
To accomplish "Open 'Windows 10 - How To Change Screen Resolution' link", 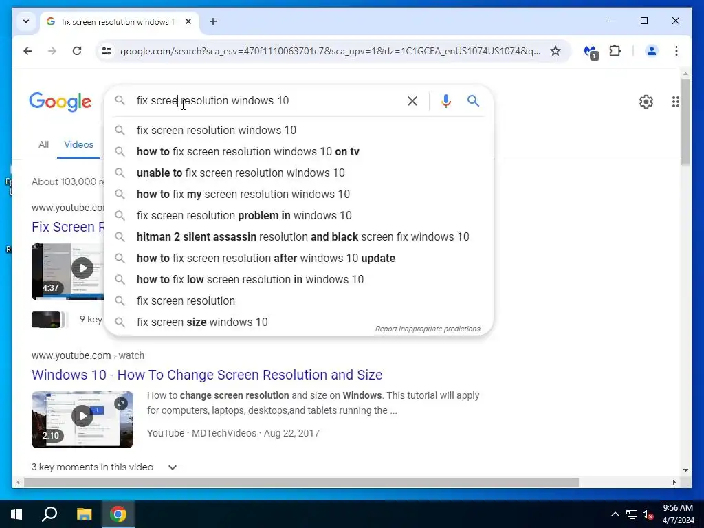I will [207, 375].
